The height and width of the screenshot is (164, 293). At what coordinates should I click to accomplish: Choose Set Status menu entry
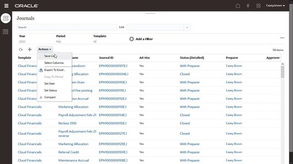50,90
